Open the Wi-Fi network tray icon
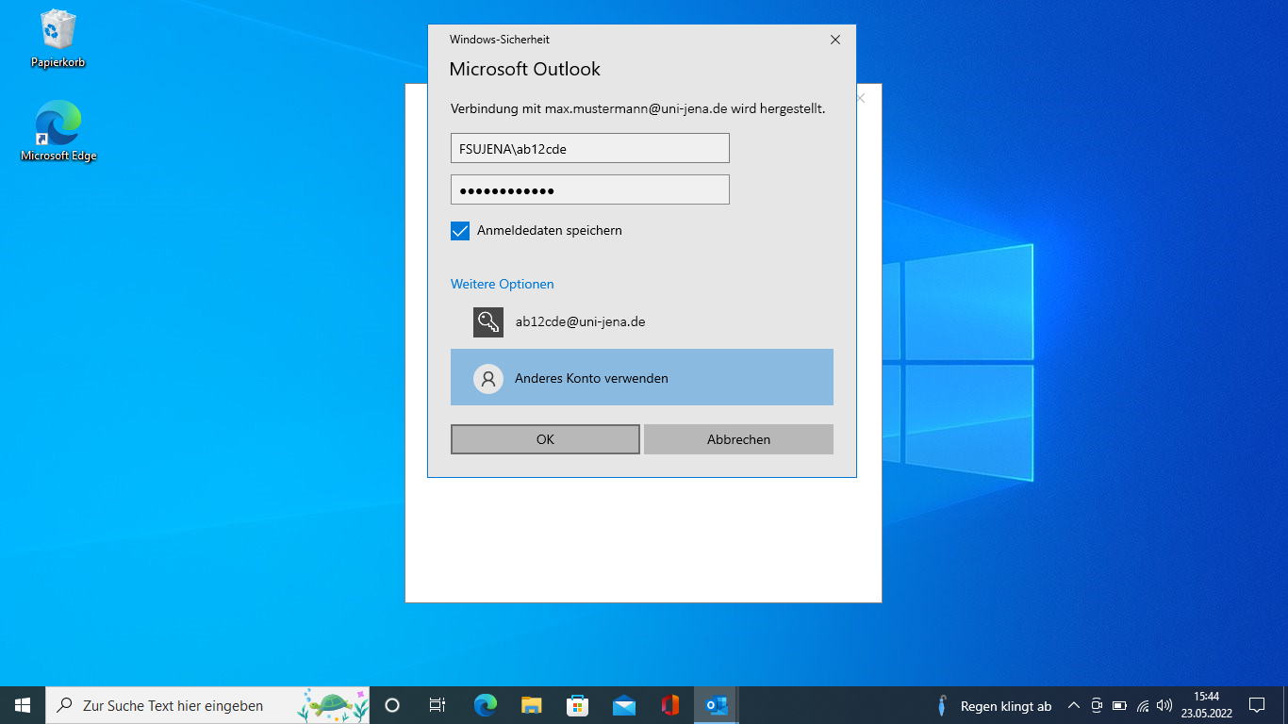 [1143, 705]
